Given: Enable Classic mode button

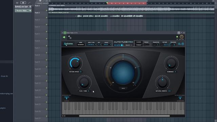Looking at the screenshot, I should (139, 42).
